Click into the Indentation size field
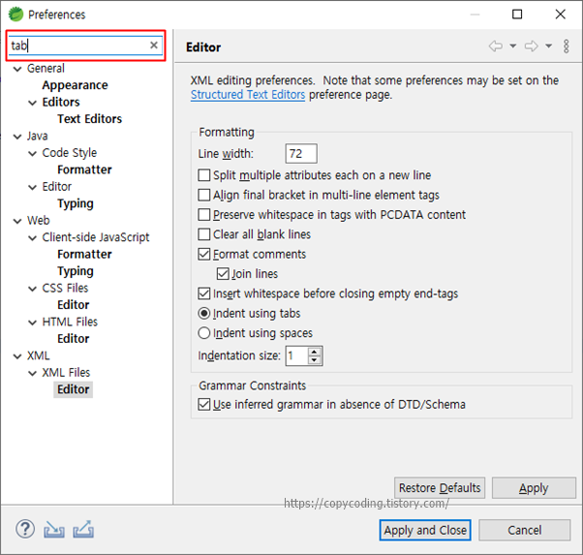 tap(296, 356)
